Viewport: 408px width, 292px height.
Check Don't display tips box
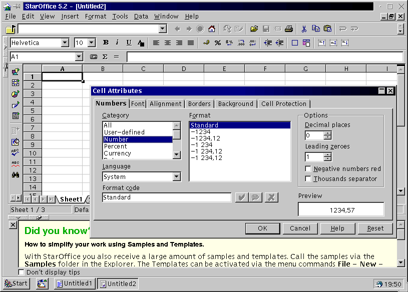tap(21, 272)
